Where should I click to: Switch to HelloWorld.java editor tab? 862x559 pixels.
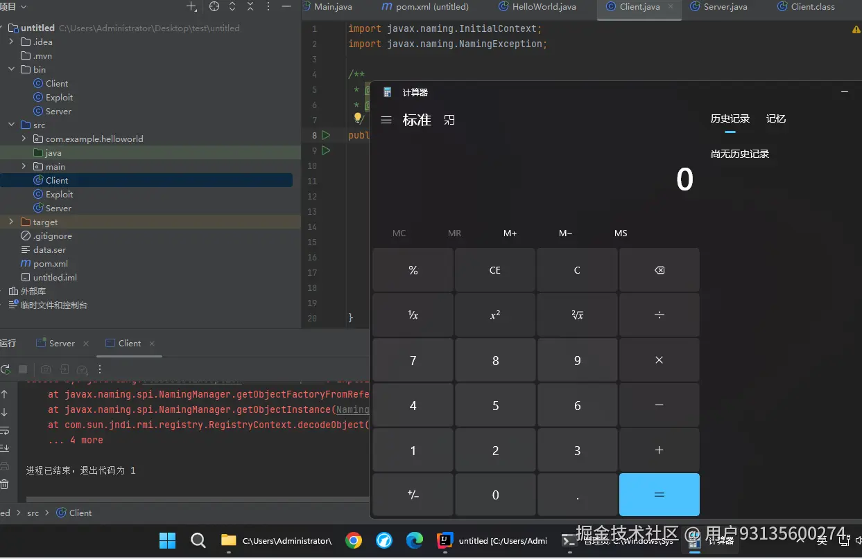[537, 7]
